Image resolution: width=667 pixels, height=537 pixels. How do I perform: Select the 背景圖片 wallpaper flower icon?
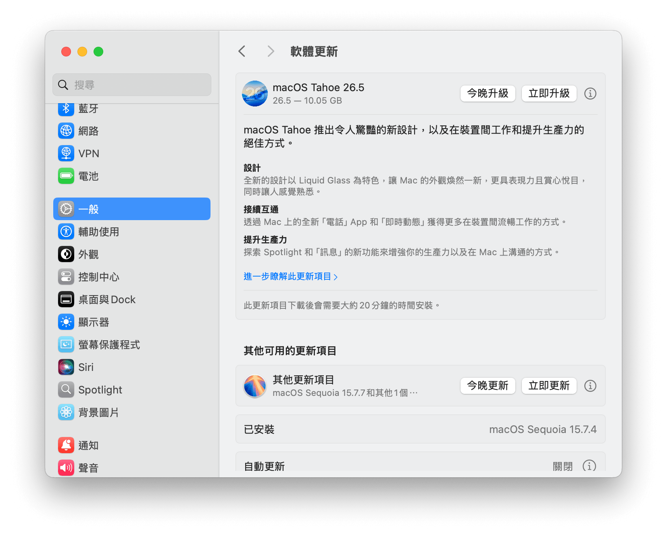click(x=66, y=412)
